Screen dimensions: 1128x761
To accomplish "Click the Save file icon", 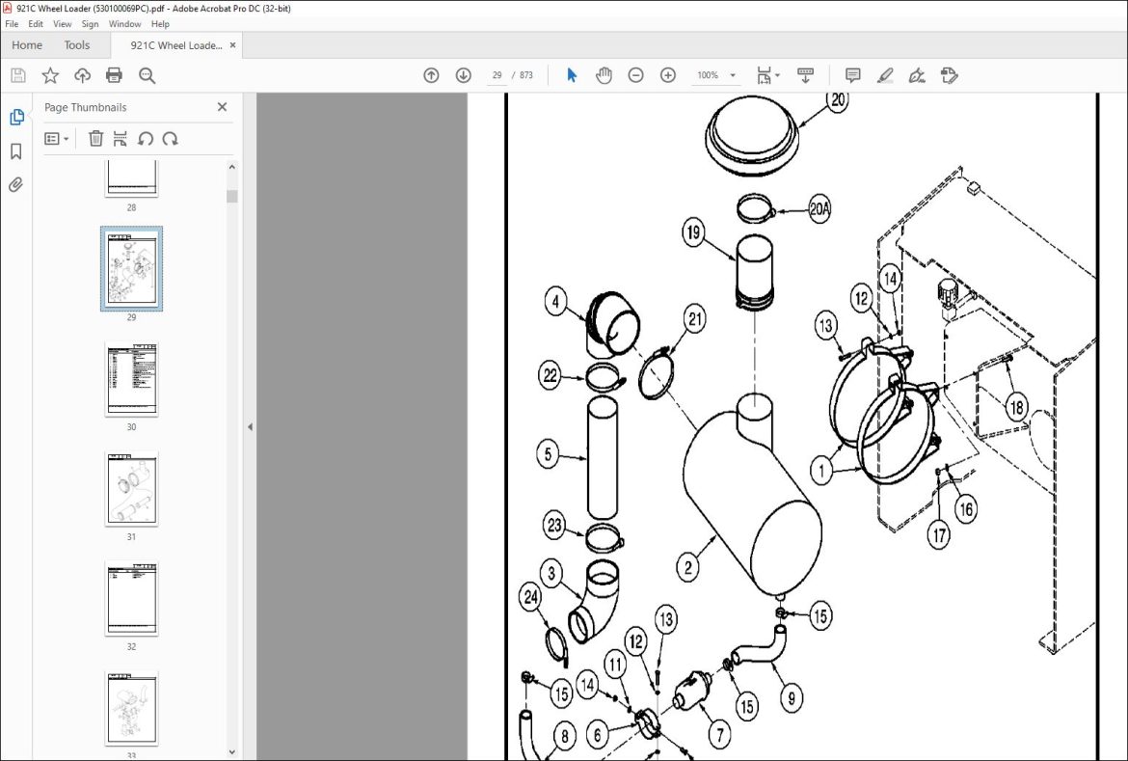I will pyautogui.click(x=18, y=75).
